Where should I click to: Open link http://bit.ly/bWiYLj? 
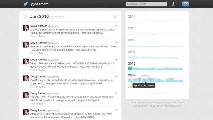pyautogui.click(x=86, y=50)
